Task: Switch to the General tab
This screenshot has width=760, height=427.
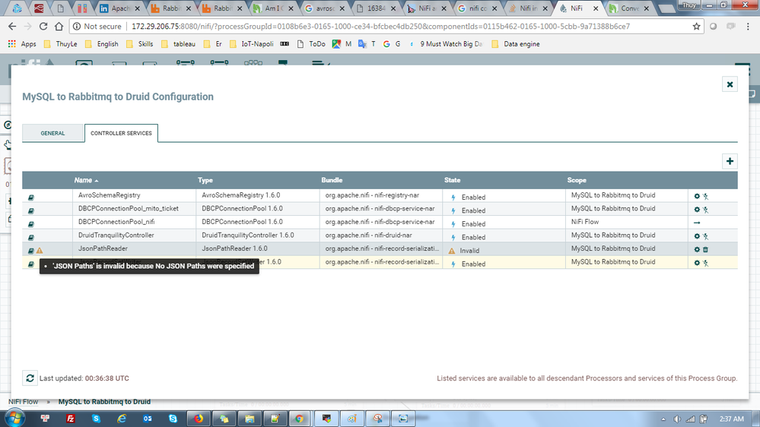Action: 52,133
